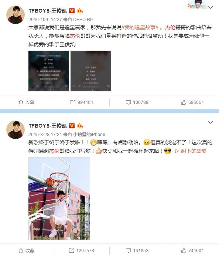
Task: Like the 2016 post with 695661 likes
Action: pyautogui.click(x=192, y=102)
